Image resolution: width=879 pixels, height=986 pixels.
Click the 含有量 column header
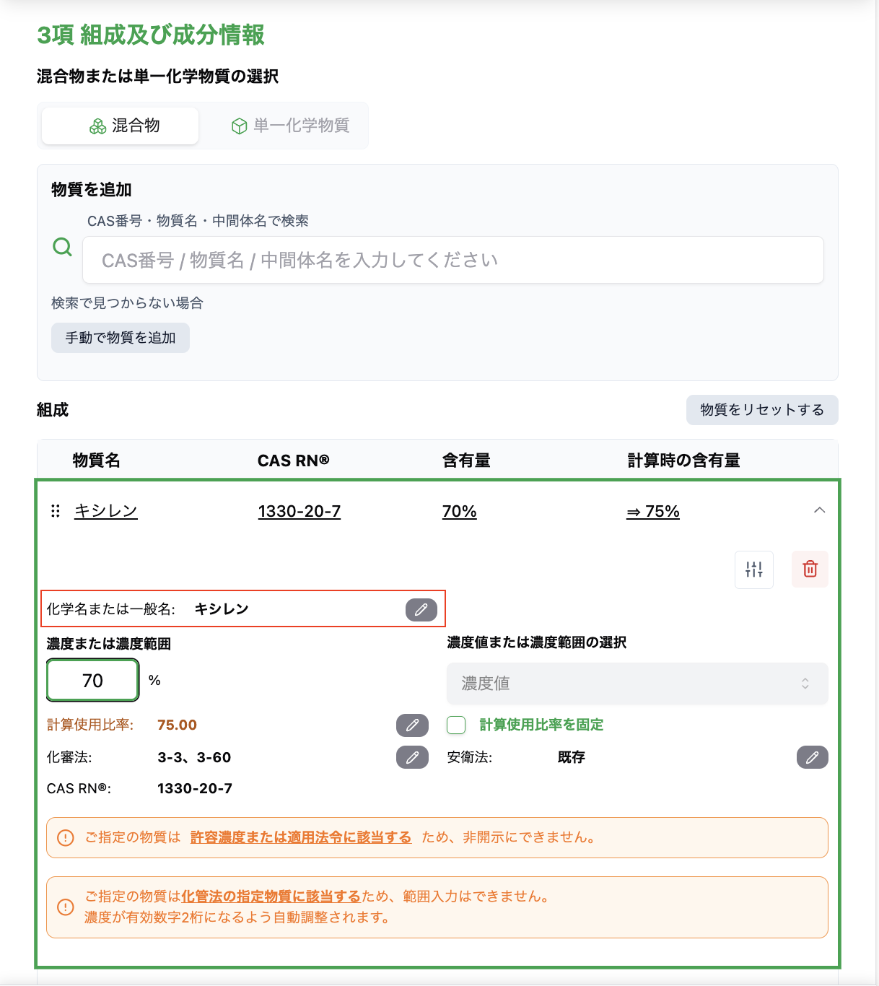click(x=466, y=460)
